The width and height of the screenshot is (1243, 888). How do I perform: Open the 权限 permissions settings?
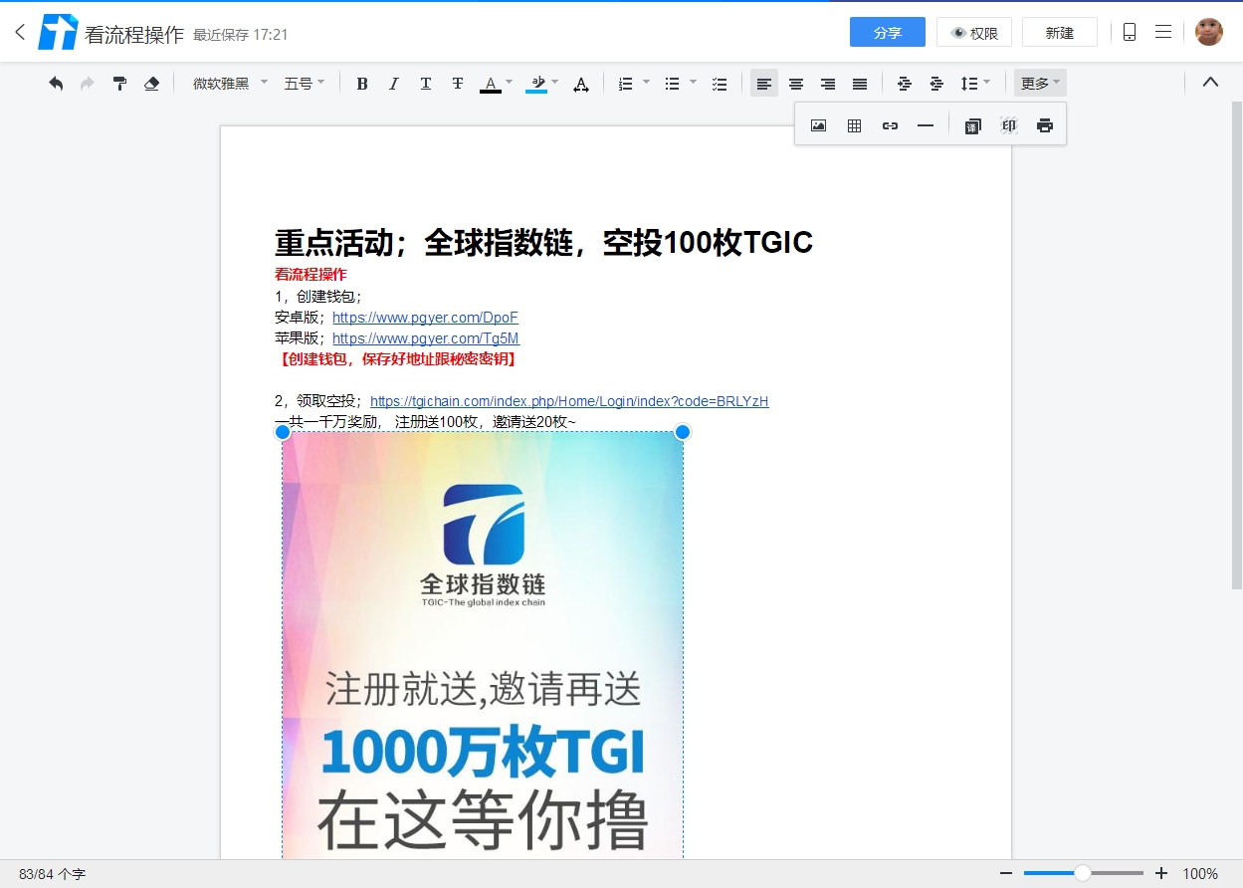[x=974, y=32]
